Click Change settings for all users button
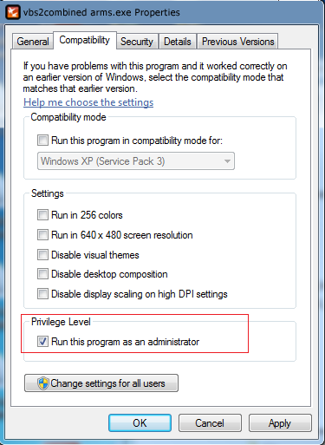This screenshot has height=445, width=325. [101, 383]
